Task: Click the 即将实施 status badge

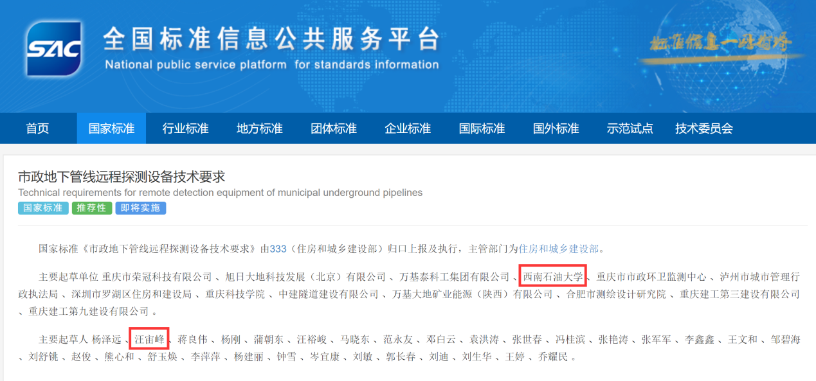Action: click(141, 208)
